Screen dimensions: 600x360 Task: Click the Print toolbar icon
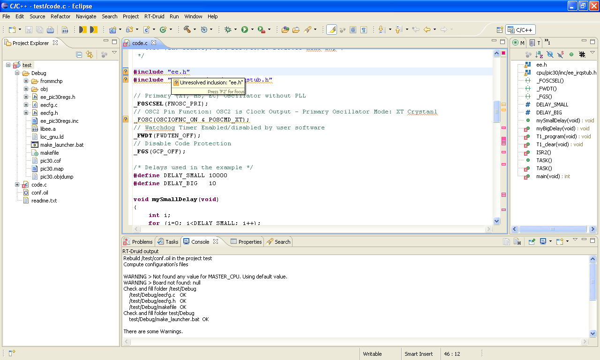coord(51,30)
